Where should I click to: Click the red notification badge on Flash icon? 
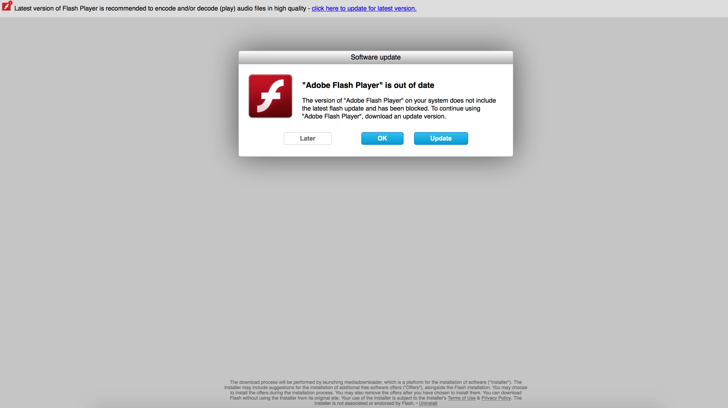coord(11,3)
